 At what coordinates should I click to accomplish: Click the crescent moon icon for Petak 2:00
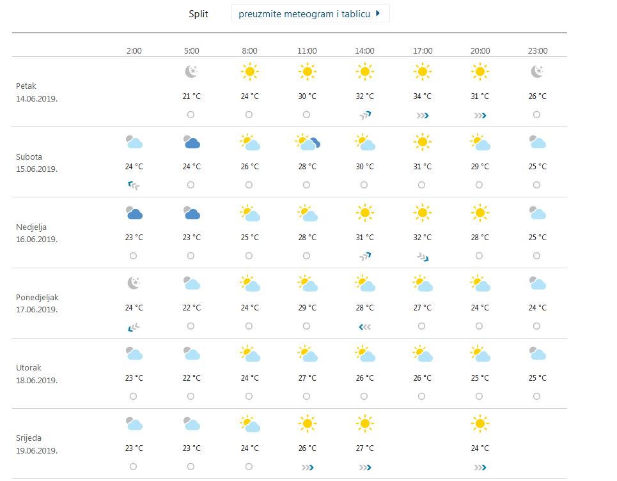(x=192, y=72)
